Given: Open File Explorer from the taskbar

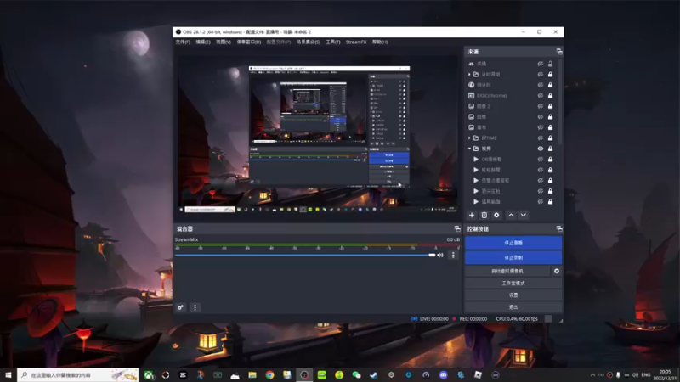Looking at the screenshot, I should [x=252, y=375].
